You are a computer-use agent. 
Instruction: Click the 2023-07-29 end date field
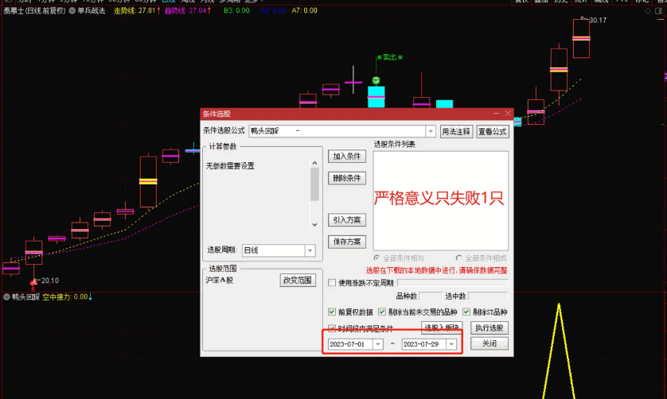pos(424,344)
